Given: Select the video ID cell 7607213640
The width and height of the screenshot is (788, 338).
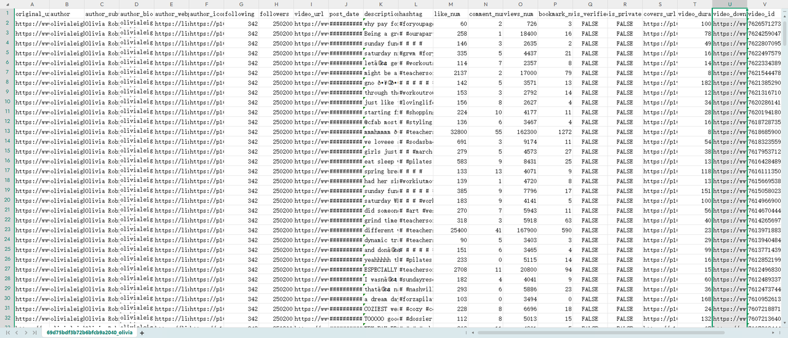Looking at the screenshot, I should tap(765, 318).
